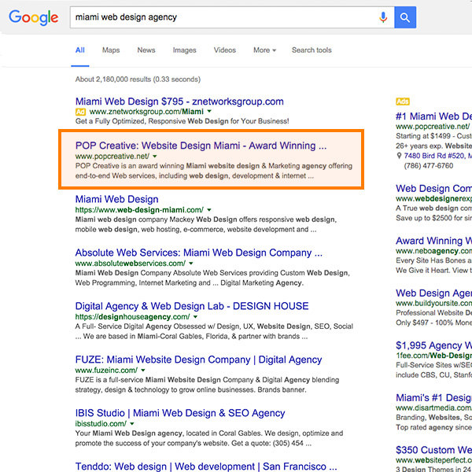The image size is (472, 472).
Task: Expand arrow next to ibisstudio.com/ URL
Action: 132,424
